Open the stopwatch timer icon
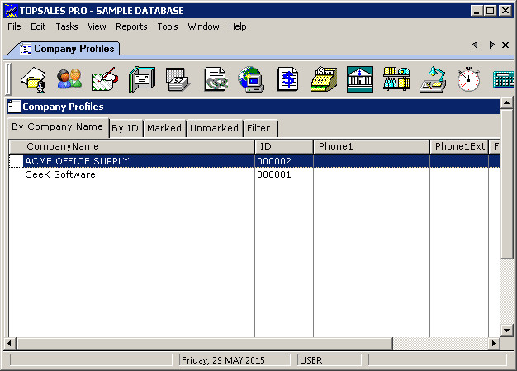Image resolution: width=517 pixels, height=371 pixels. 468,79
